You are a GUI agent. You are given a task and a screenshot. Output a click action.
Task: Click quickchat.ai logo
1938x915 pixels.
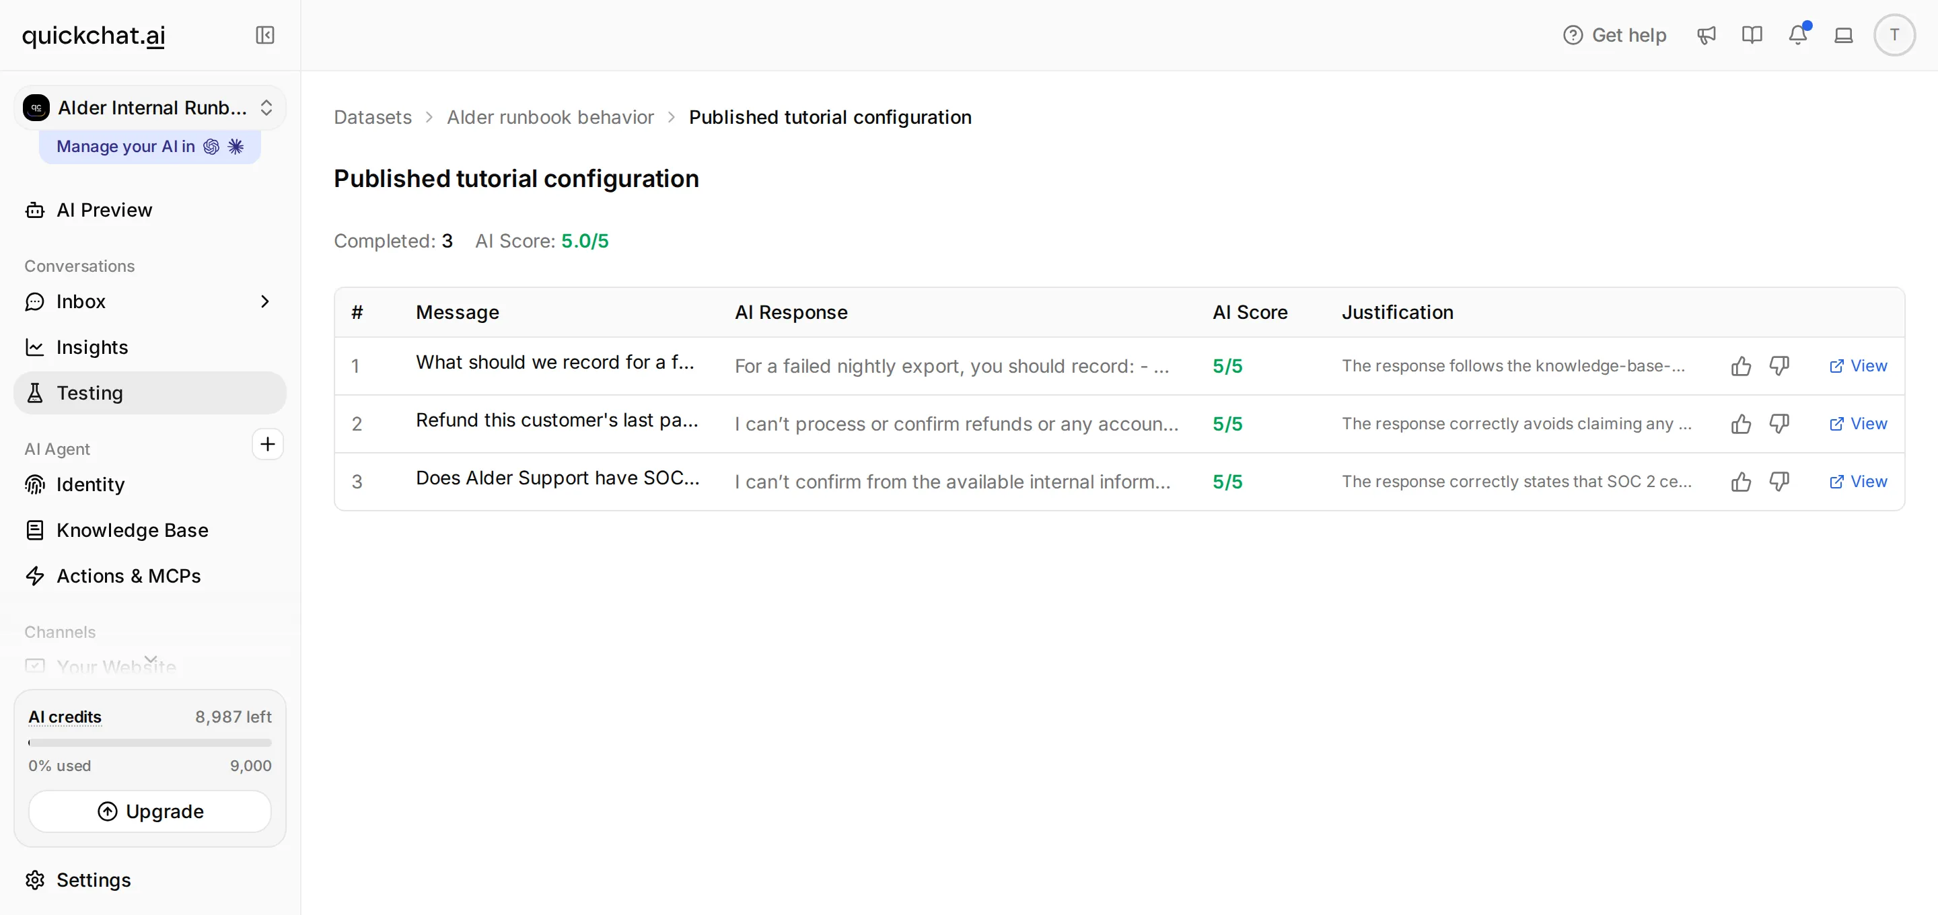pos(94,36)
